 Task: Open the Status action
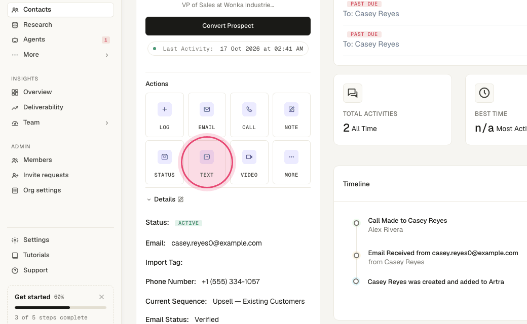(165, 162)
